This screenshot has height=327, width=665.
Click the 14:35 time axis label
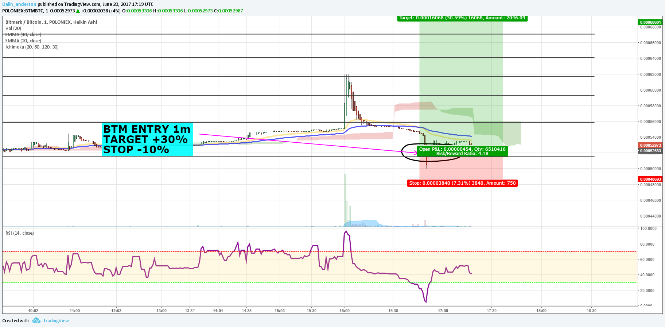[x=247, y=311]
